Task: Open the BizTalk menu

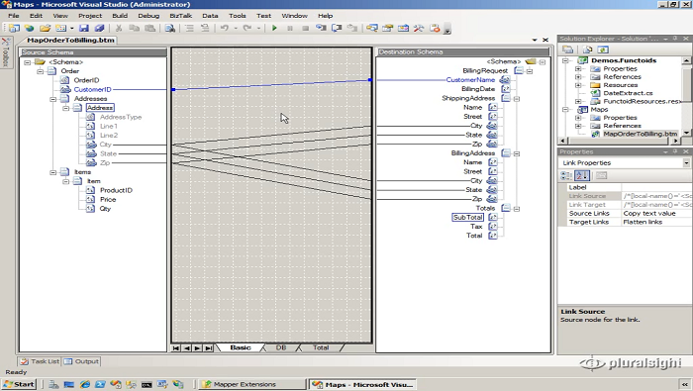Action: pyautogui.click(x=181, y=16)
